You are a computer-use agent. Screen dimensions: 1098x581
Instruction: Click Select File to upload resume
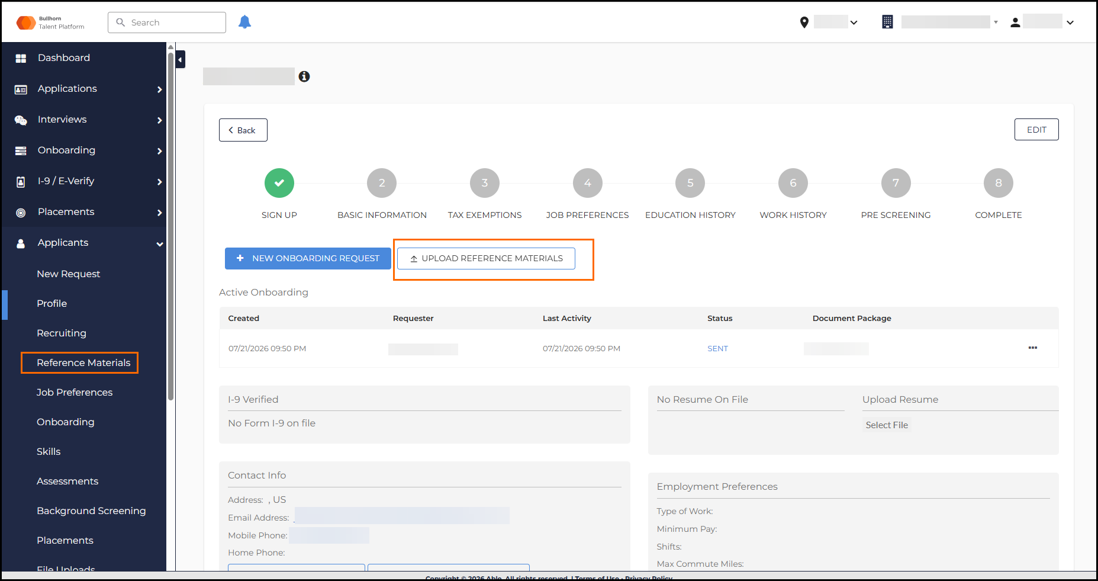(x=887, y=425)
